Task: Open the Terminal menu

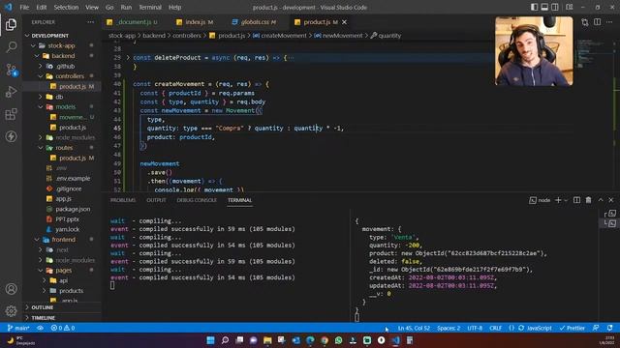Action: tap(150, 7)
